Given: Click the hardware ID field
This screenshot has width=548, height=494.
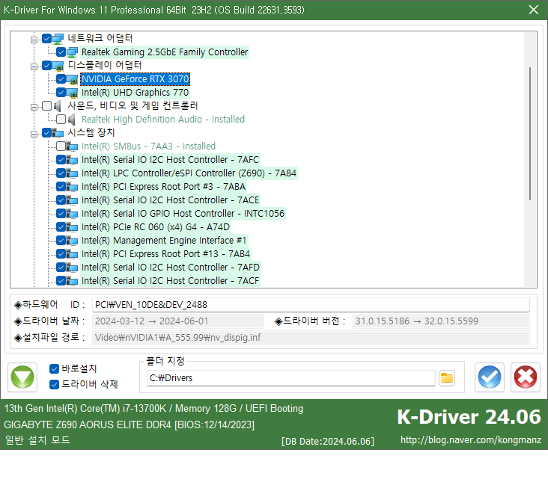Looking at the screenshot, I should (311, 305).
